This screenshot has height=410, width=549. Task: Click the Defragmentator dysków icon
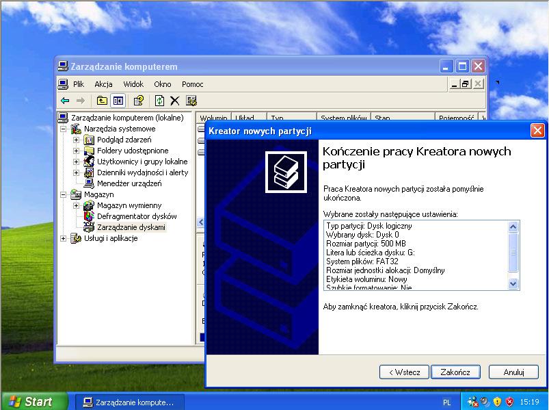coord(89,216)
